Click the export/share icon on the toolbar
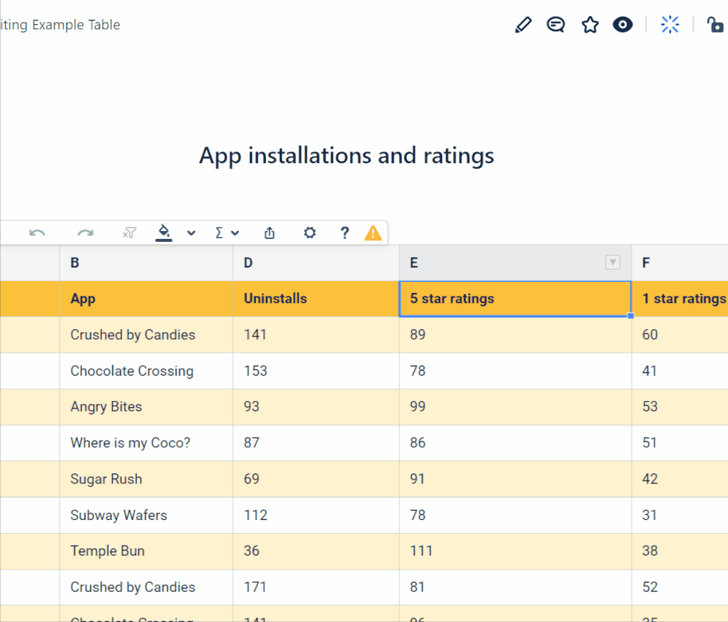 [x=269, y=232]
